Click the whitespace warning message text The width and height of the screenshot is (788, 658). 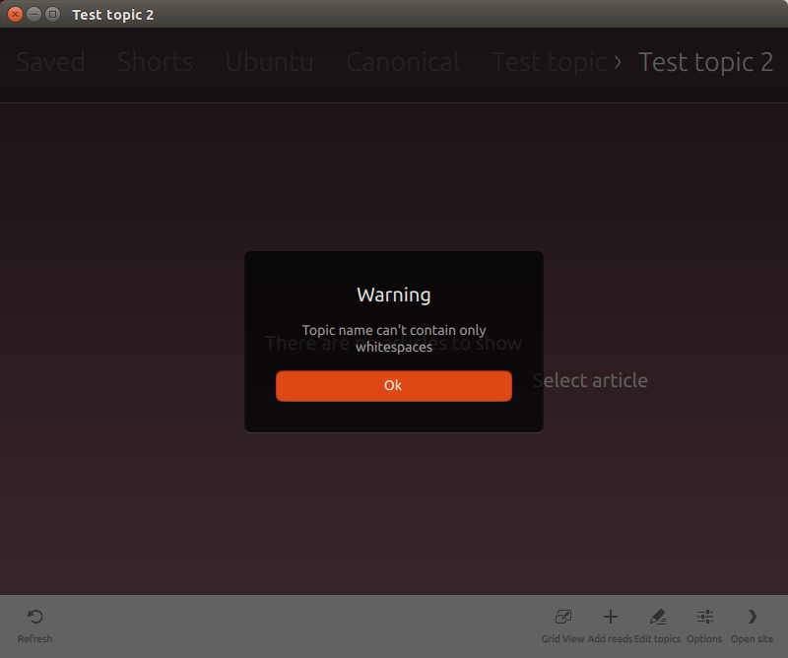[393, 339]
